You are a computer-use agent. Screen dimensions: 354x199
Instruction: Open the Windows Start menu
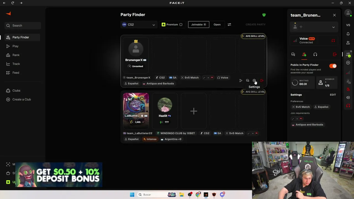pyautogui.click(x=132, y=195)
